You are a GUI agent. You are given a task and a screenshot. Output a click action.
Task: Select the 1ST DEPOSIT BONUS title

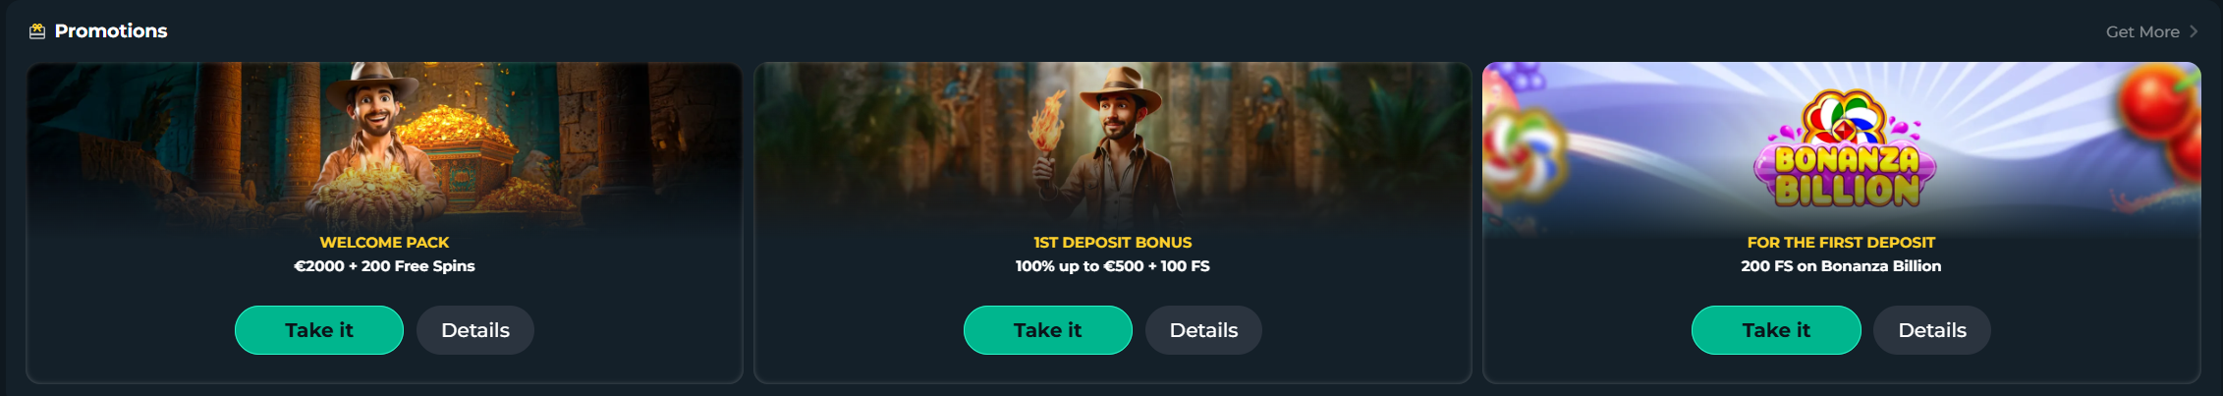coord(1112,243)
